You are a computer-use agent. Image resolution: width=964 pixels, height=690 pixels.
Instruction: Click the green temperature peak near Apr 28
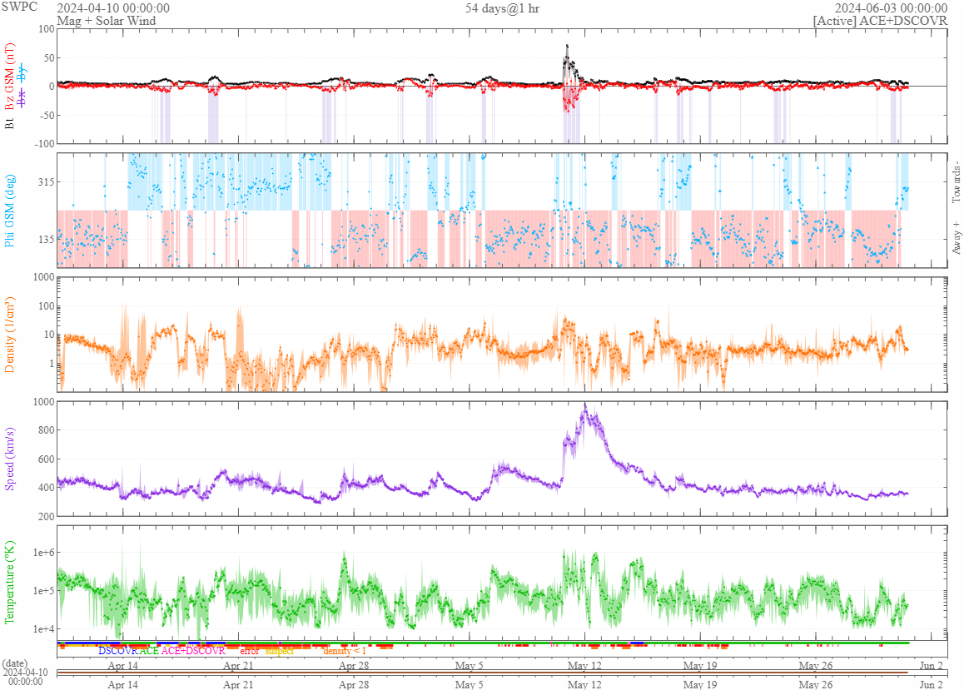[x=345, y=555]
